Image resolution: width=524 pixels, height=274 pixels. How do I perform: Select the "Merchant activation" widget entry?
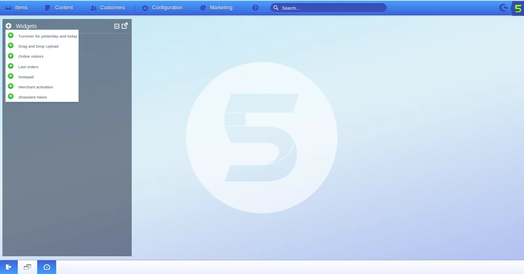tap(42, 87)
